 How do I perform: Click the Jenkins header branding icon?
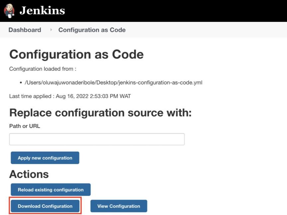tap(9, 10)
